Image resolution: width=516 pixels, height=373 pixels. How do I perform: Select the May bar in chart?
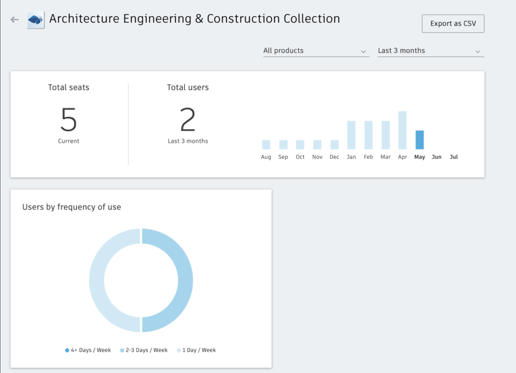pos(419,140)
